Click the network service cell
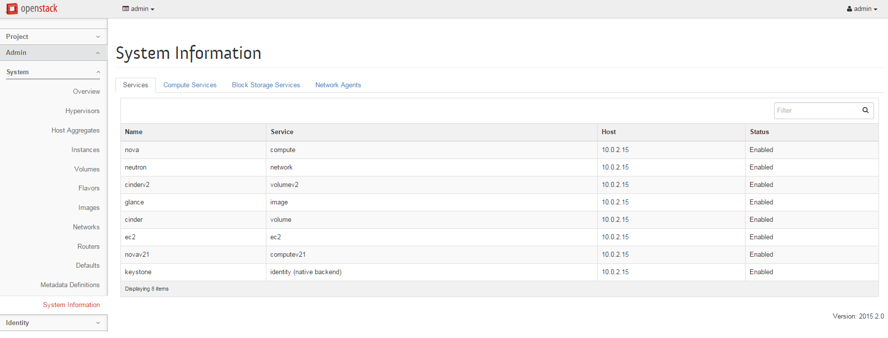Viewport: 888px width, 338px height. click(x=432, y=167)
